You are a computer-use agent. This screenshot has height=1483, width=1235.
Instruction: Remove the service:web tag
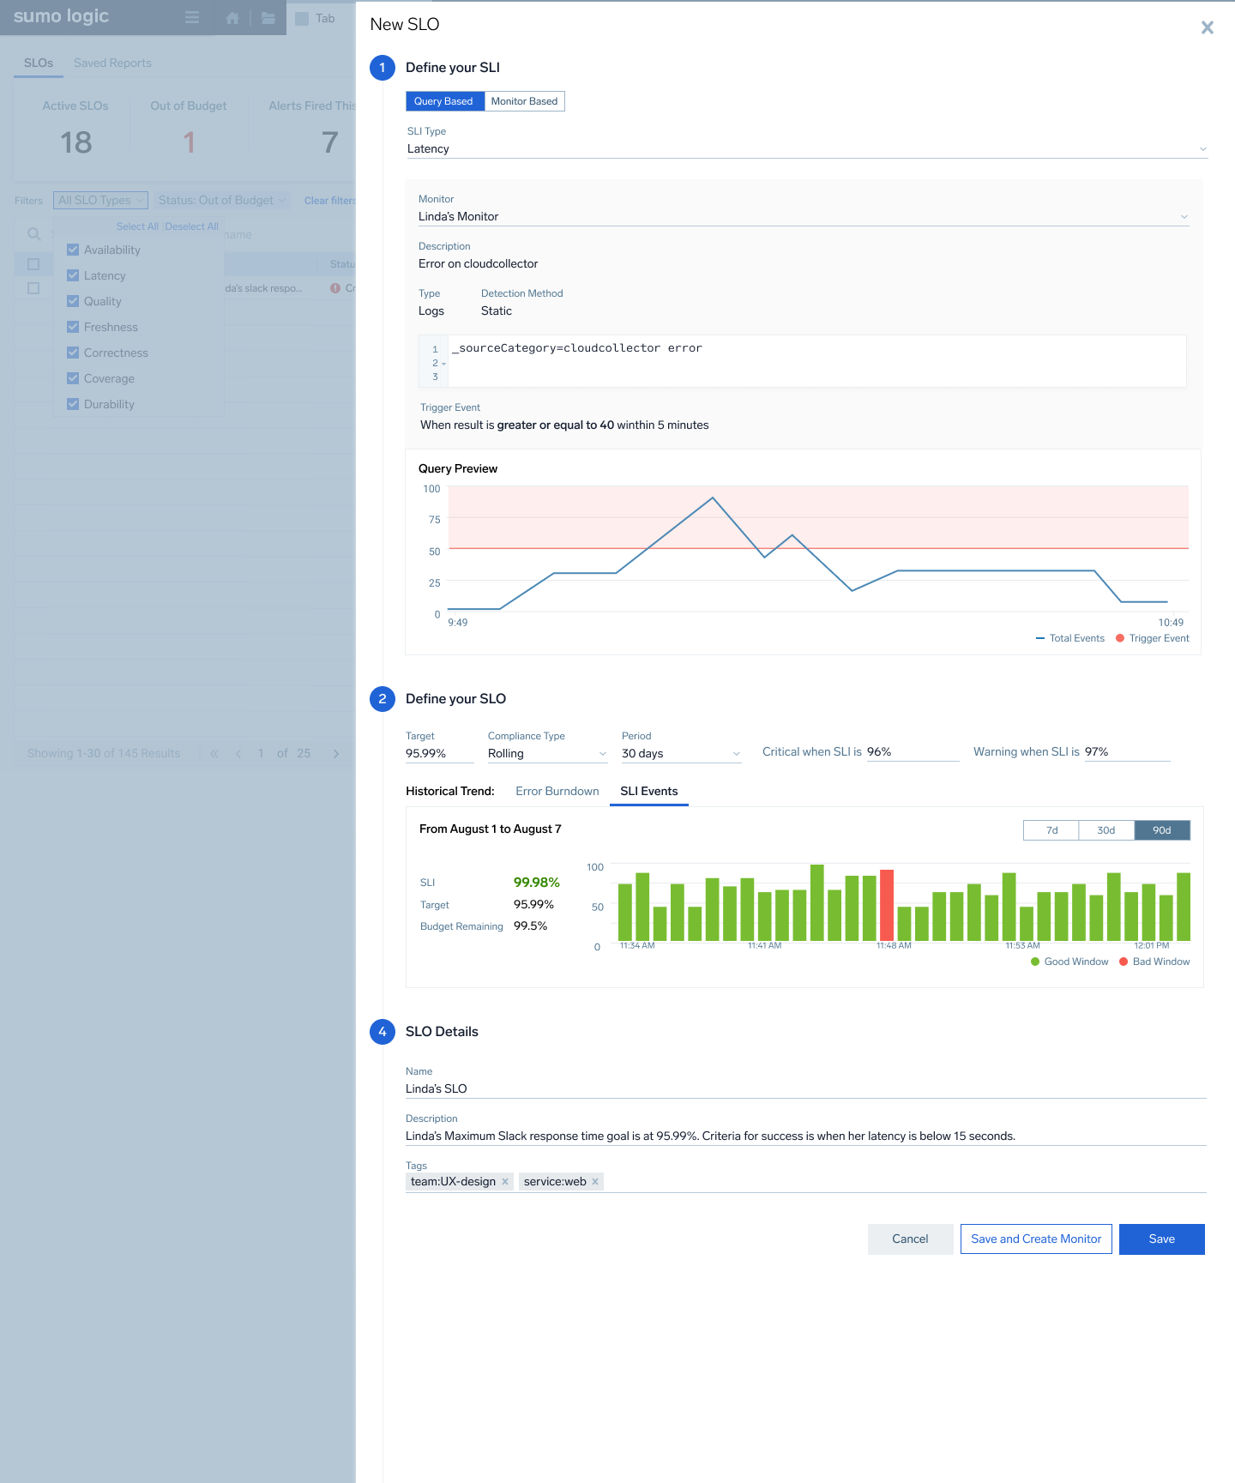595,1182
